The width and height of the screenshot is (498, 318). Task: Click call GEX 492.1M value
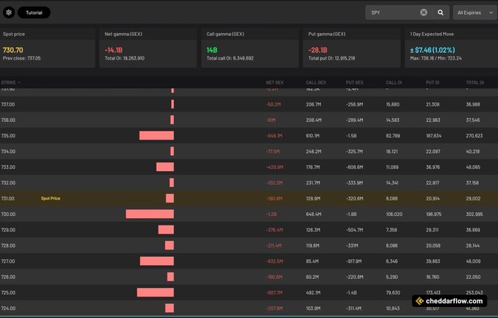click(313, 292)
